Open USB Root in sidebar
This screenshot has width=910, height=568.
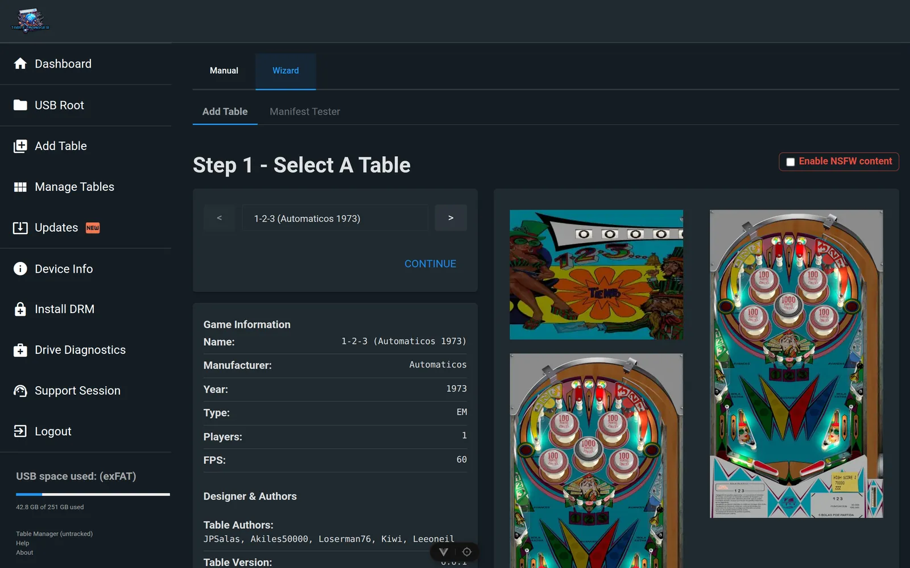[x=85, y=105]
